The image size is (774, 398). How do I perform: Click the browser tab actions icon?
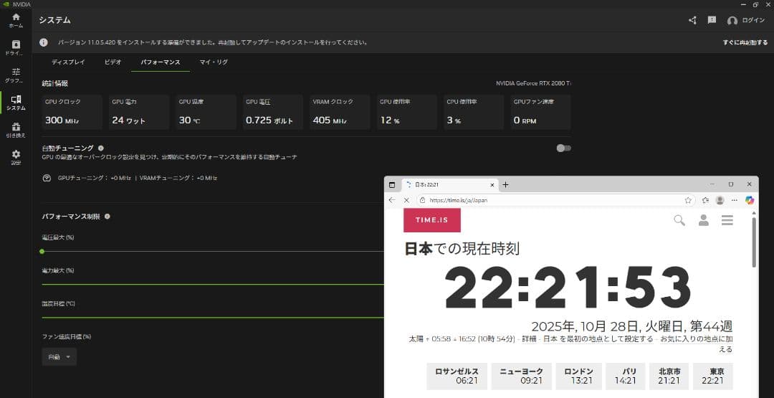click(x=392, y=185)
